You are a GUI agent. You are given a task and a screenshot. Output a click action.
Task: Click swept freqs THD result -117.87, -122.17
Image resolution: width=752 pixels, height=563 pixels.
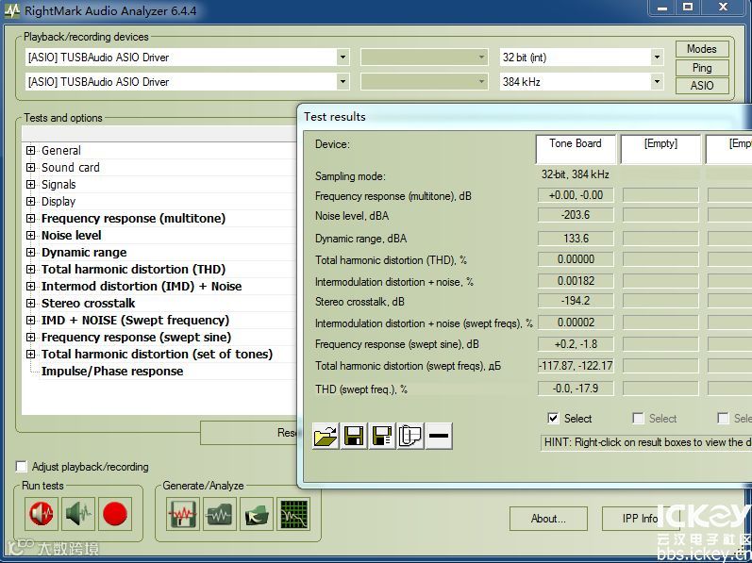coord(576,366)
